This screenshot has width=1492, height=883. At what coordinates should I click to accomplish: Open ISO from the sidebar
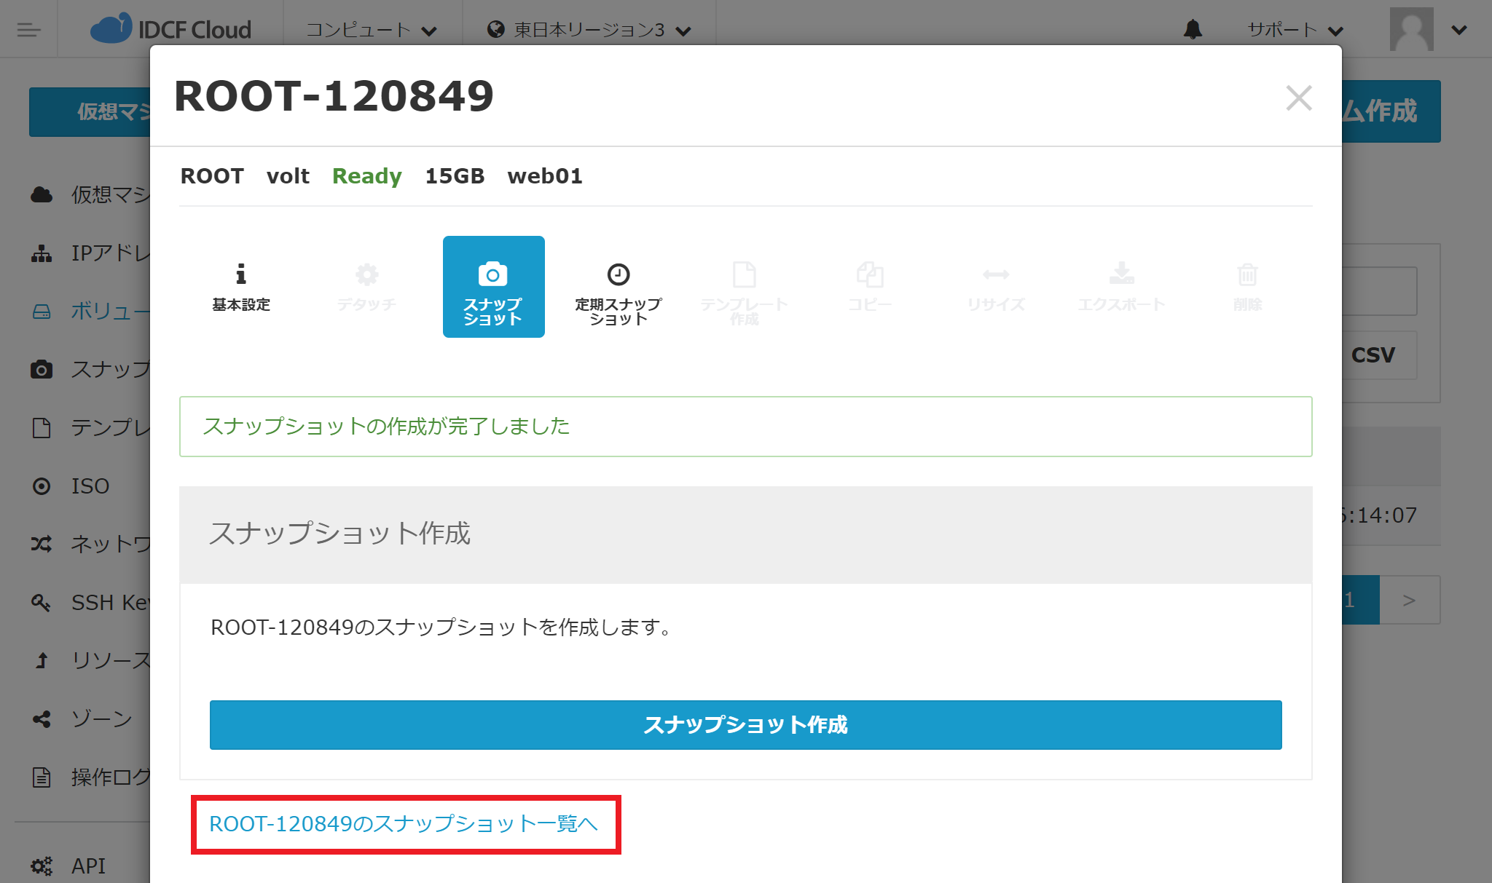tap(90, 486)
